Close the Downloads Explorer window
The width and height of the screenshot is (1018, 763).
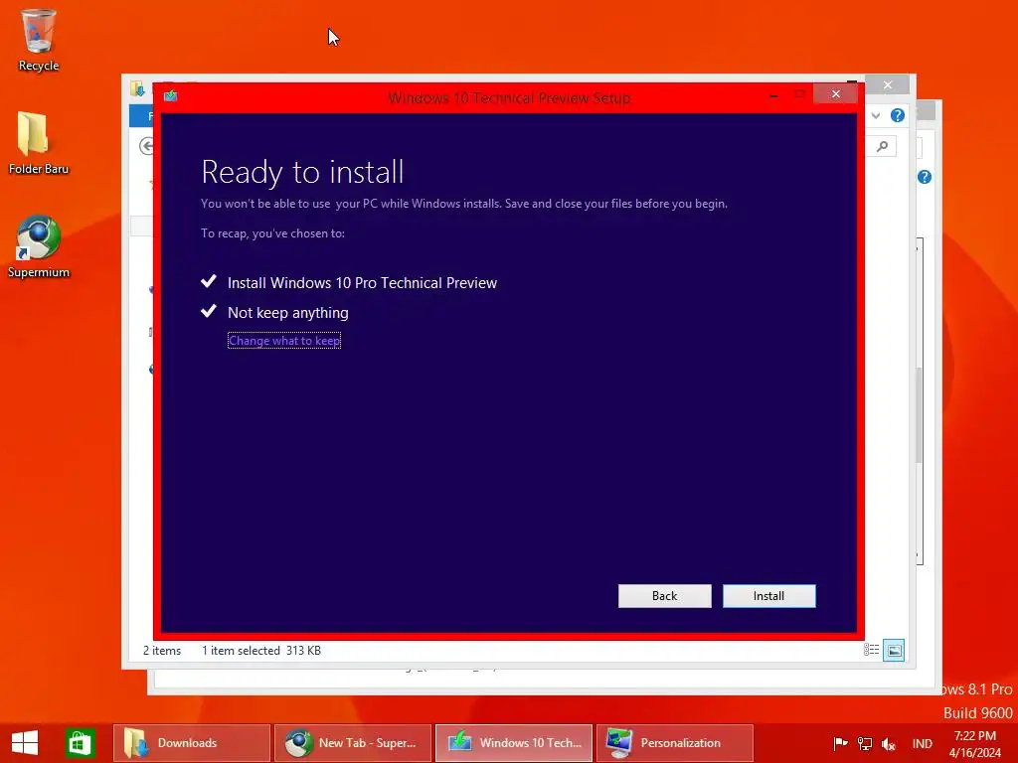888,85
